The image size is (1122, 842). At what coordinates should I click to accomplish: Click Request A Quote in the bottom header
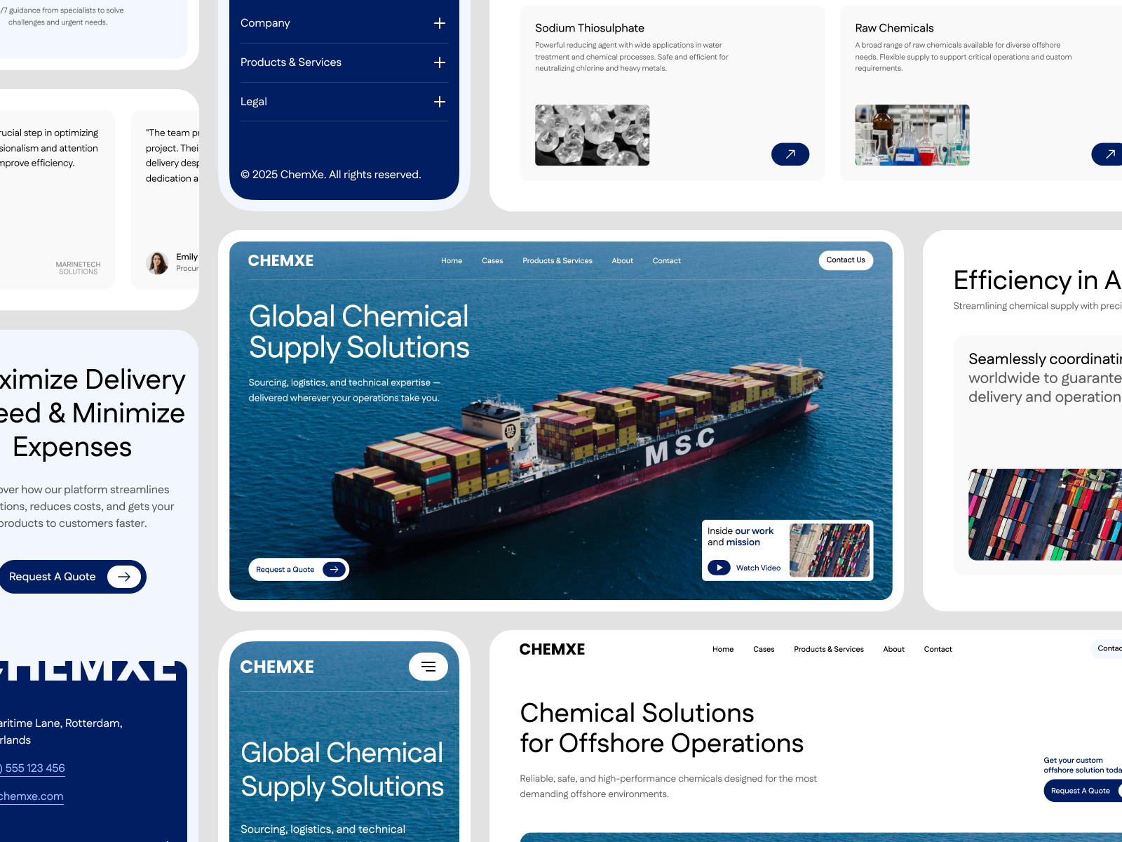pos(1081,791)
